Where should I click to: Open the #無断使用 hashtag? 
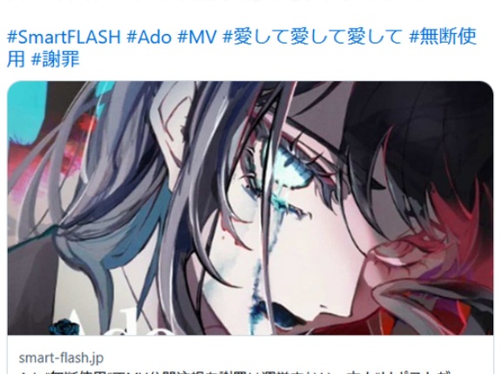pyautogui.click(x=444, y=37)
